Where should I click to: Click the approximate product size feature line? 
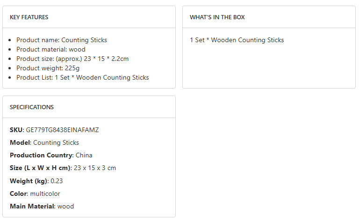72,59
